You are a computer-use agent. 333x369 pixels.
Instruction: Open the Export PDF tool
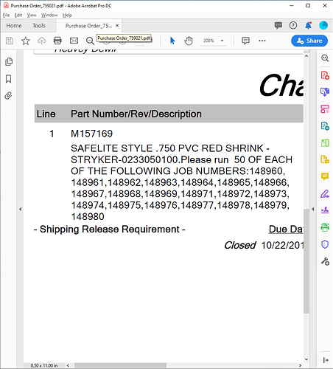325,126
